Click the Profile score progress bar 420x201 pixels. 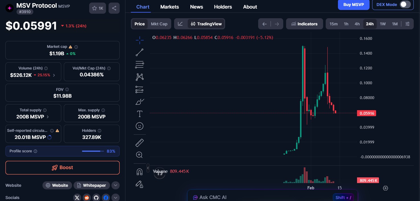[x=93, y=151]
